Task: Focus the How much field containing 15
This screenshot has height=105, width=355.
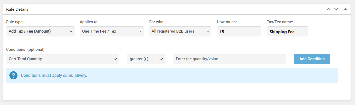Action: (x=239, y=32)
